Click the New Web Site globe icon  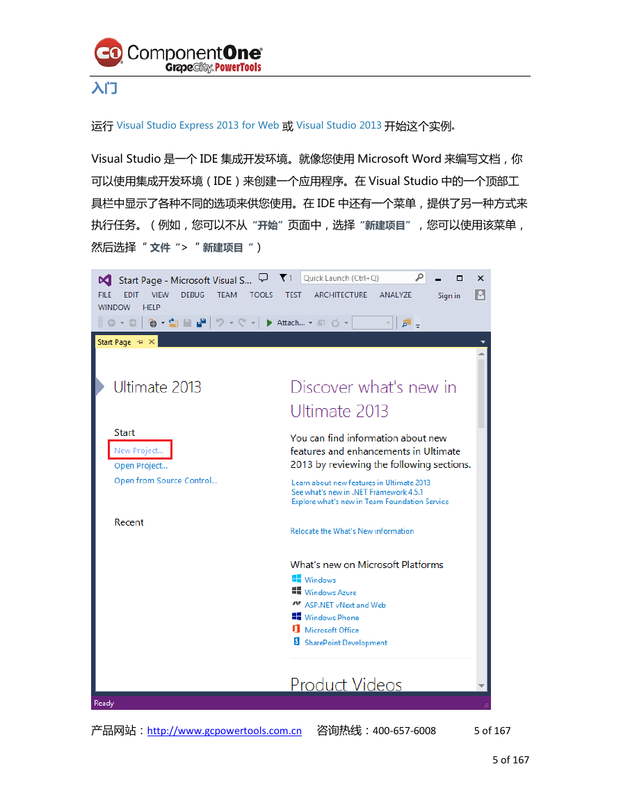(152, 323)
